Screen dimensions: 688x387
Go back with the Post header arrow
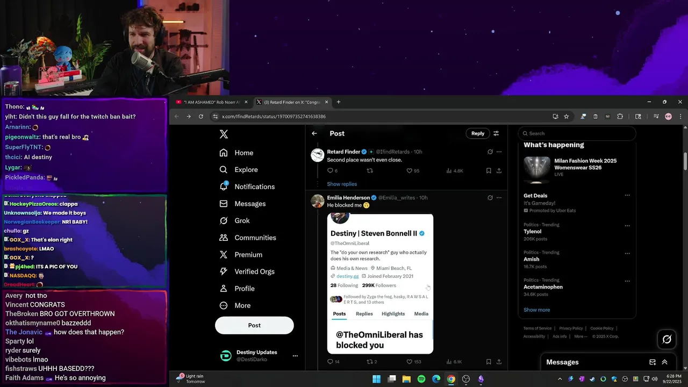pos(314,133)
